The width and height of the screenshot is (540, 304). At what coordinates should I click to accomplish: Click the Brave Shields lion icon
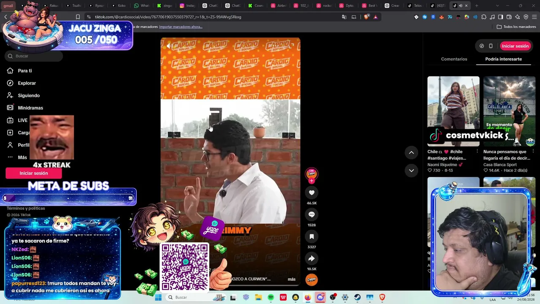tap(366, 17)
